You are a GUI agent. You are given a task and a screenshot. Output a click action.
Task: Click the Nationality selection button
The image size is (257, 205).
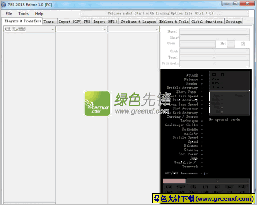point(214,63)
